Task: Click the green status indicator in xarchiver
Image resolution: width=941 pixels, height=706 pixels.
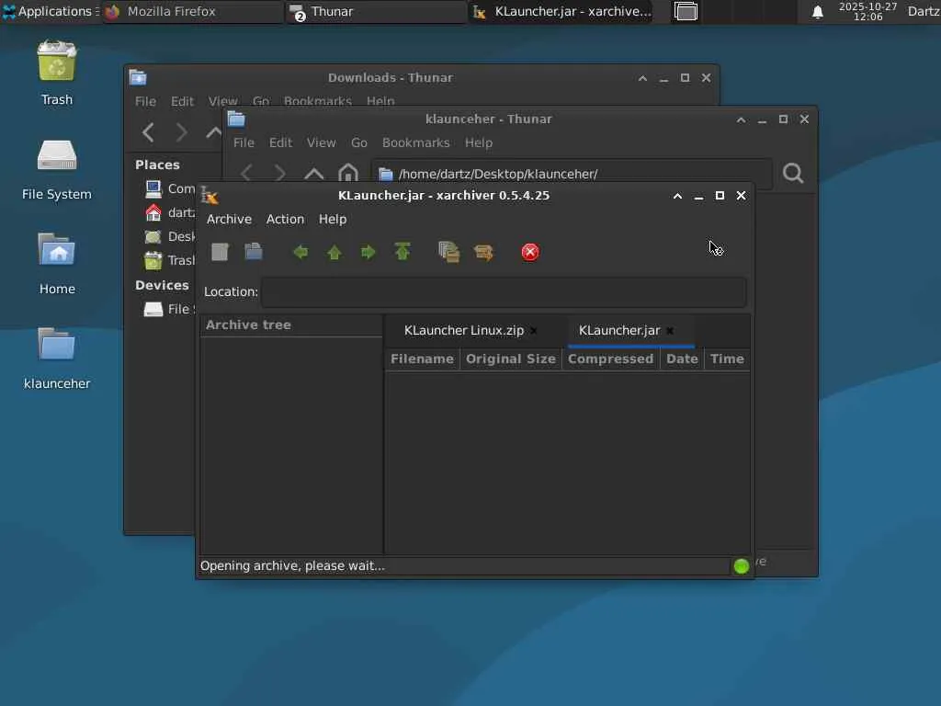Action: click(742, 566)
